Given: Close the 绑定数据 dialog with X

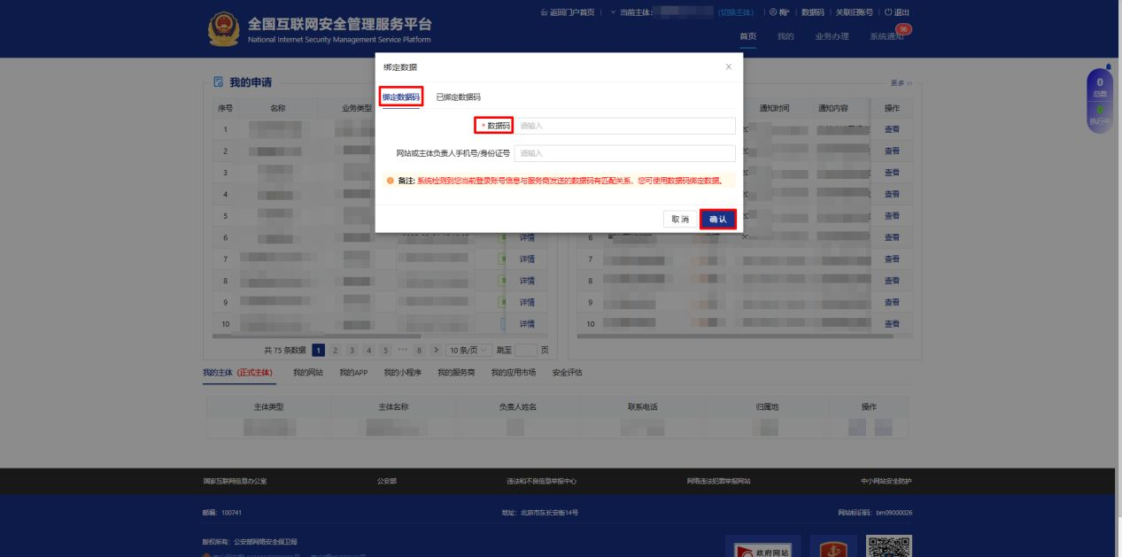Looking at the screenshot, I should pyautogui.click(x=729, y=67).
